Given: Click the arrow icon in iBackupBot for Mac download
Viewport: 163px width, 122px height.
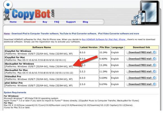Looking at the screenshot, I should [155, 71].
